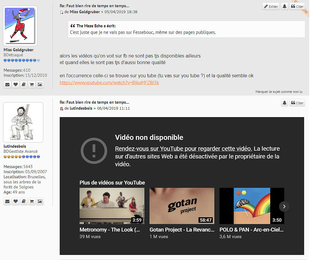Show next YouTube video suggestions arrow

tap(284, 206)
